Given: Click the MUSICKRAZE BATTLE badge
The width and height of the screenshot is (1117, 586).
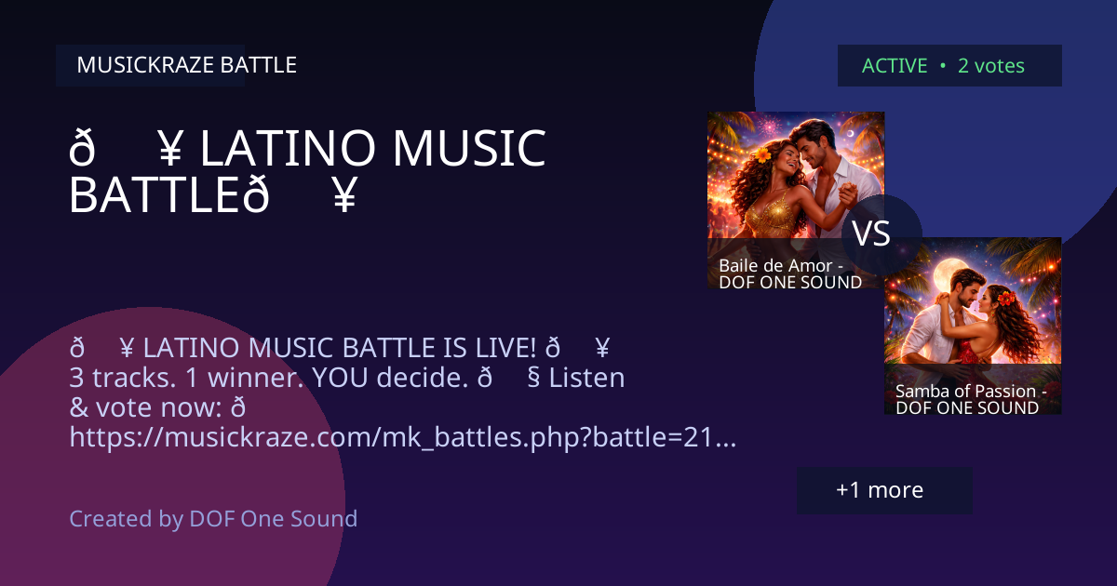Looking at the screenshot, I should 150,65.
